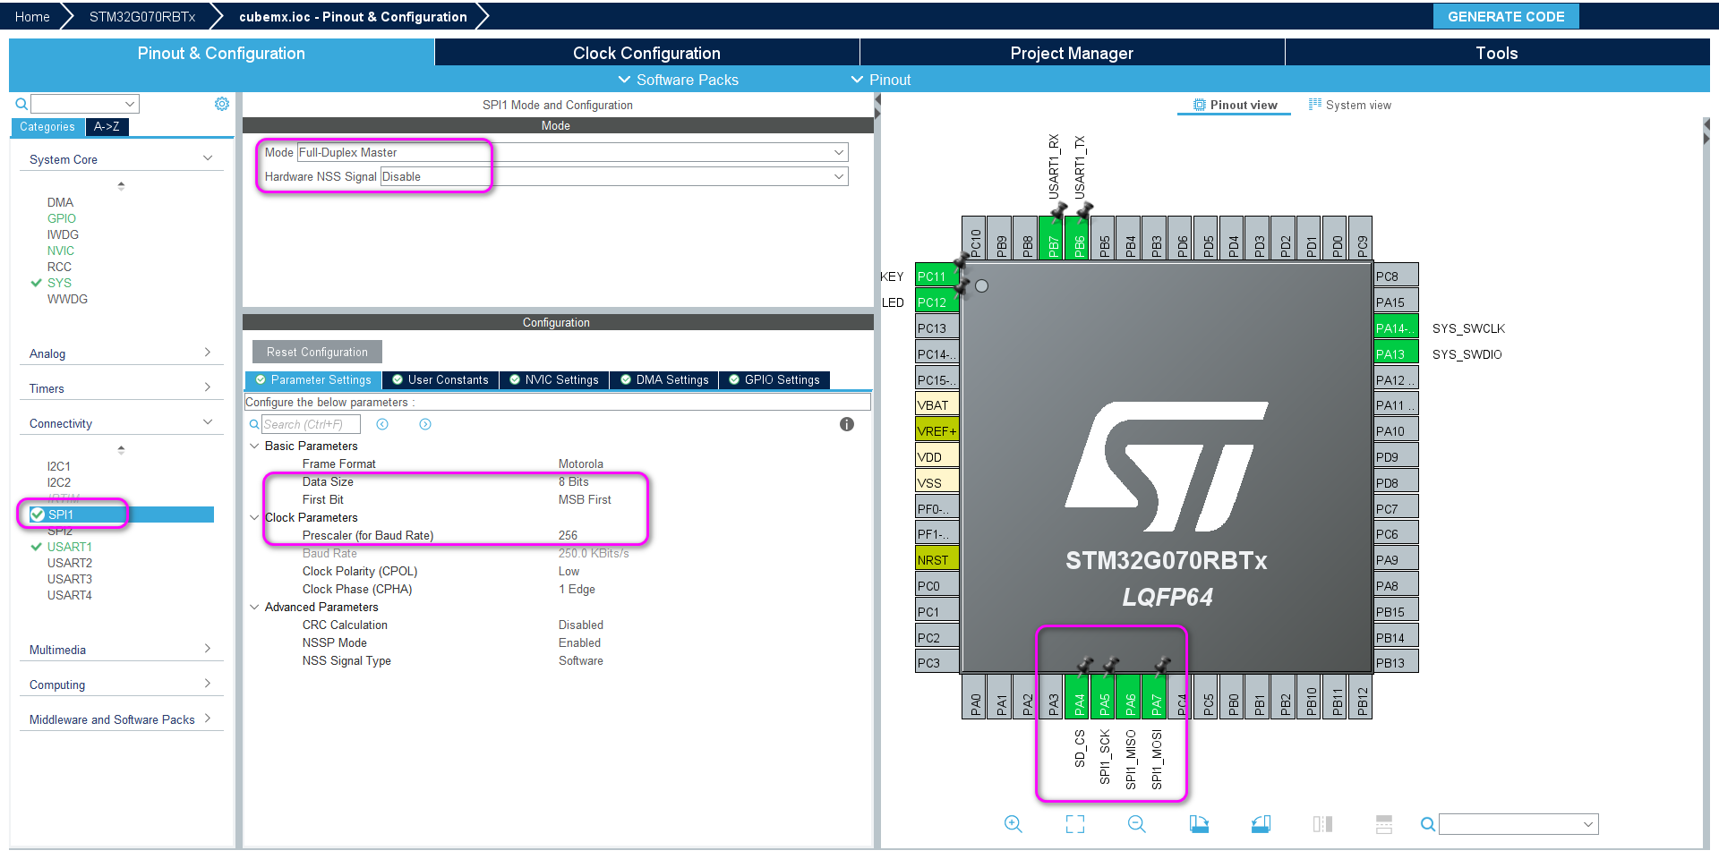Select pin PC12 labeled LED
The width and height of the screenshot is (1719, 859).
[936, 302]
